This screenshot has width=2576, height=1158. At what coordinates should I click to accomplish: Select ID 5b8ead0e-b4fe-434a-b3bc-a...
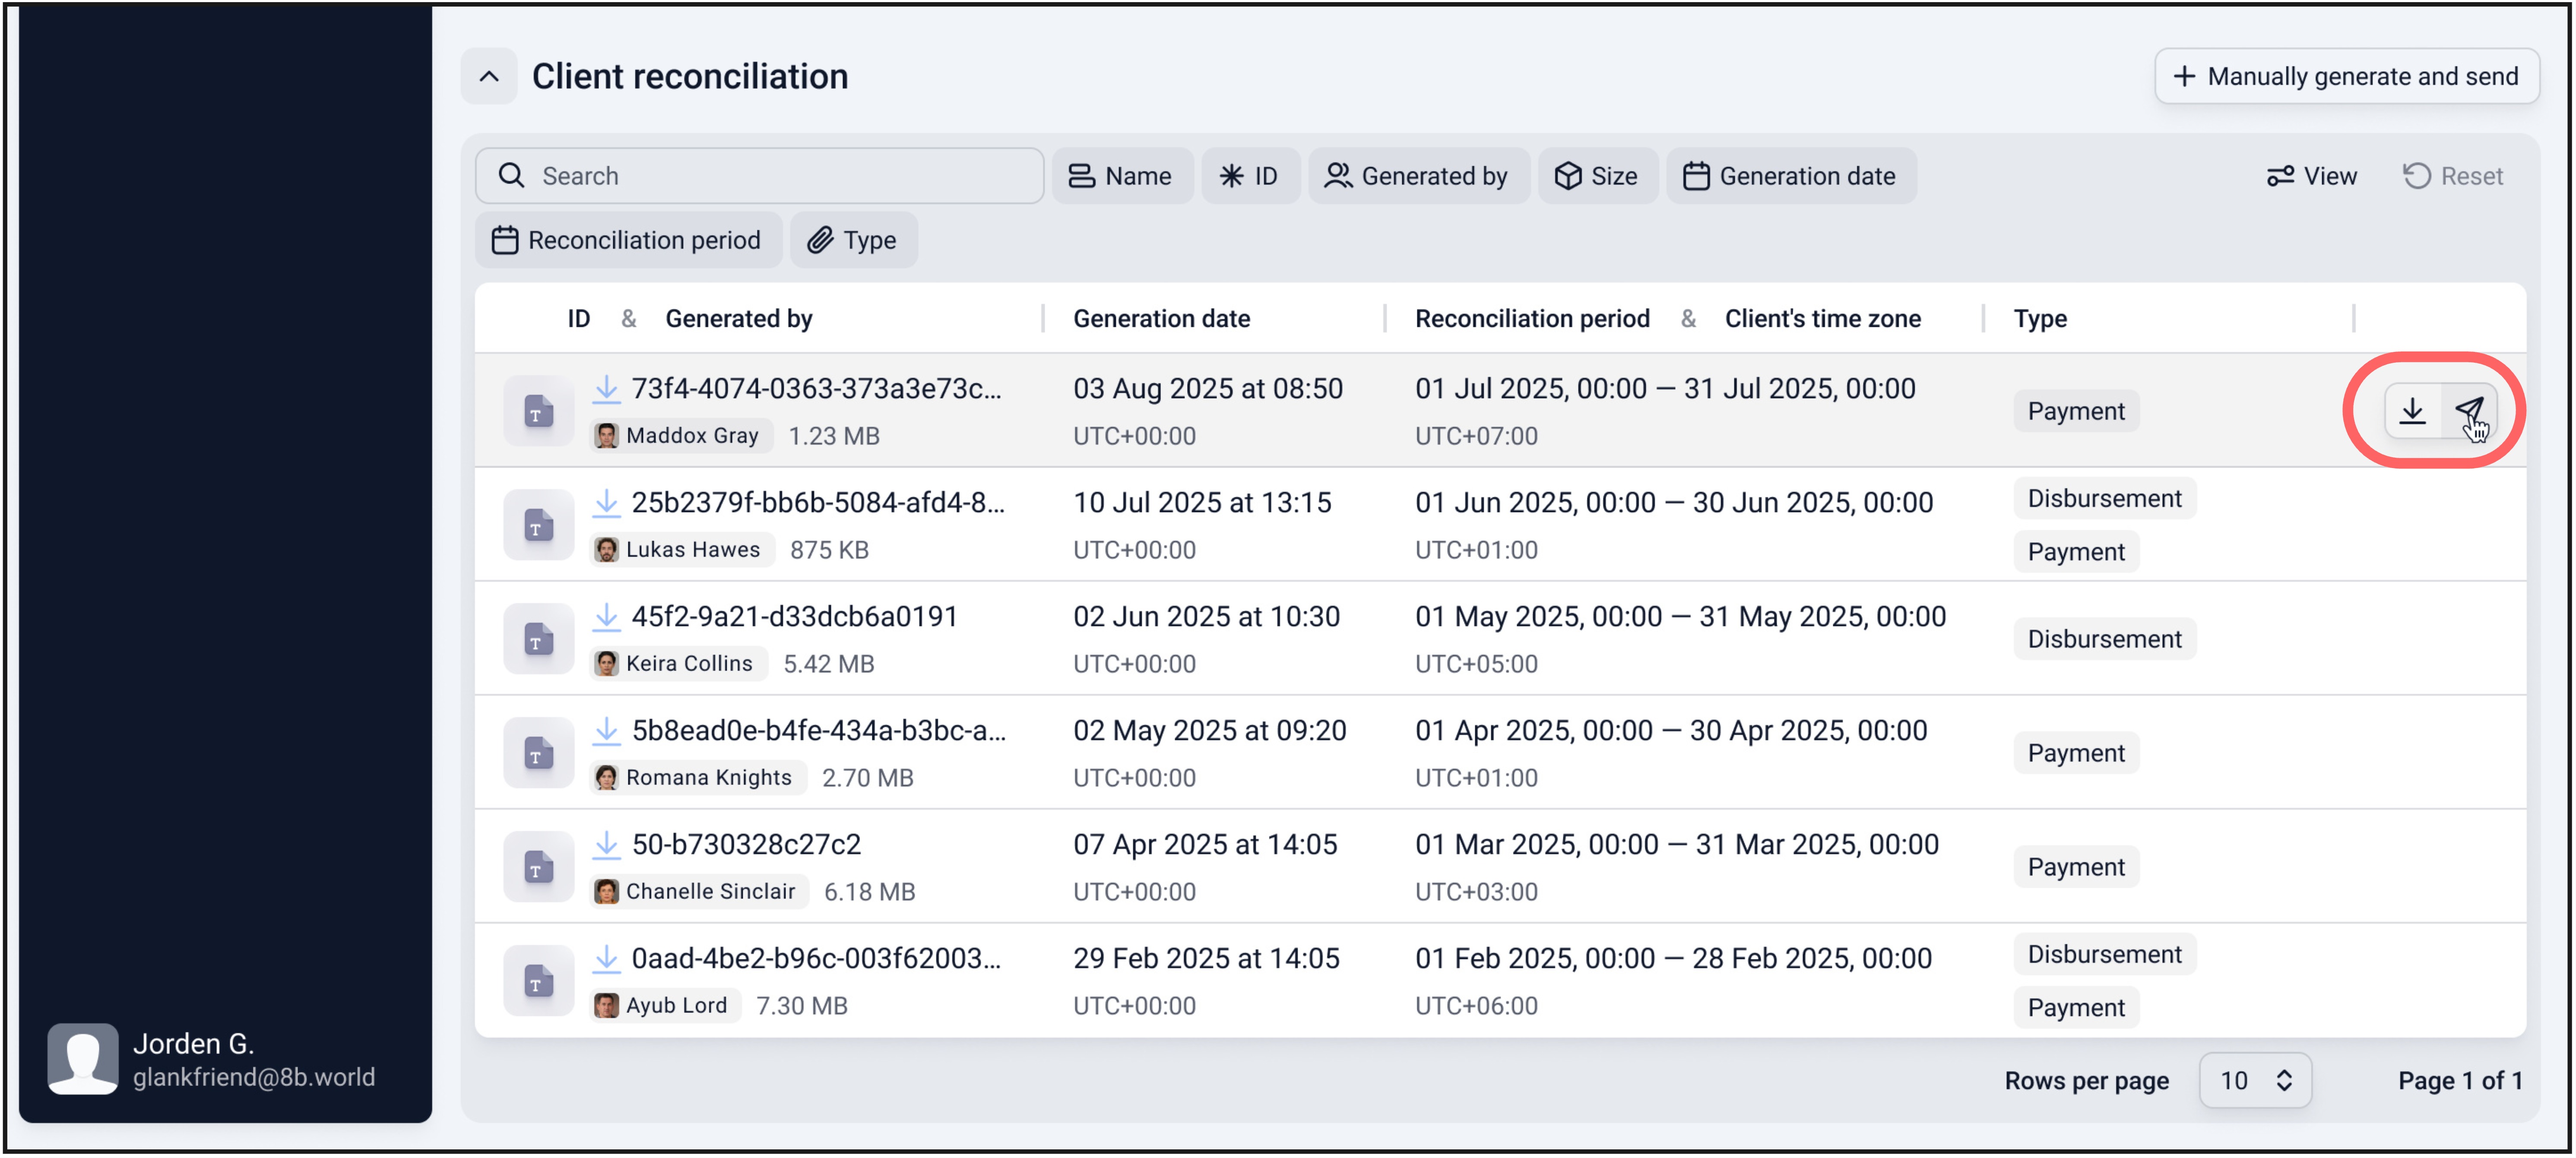tap(818, 731)
